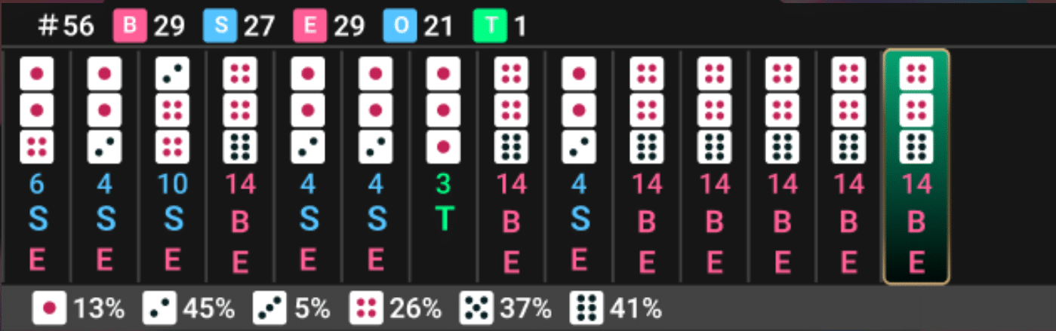Click the green T result letter
1056x331 pixels.
coord(443,219)
